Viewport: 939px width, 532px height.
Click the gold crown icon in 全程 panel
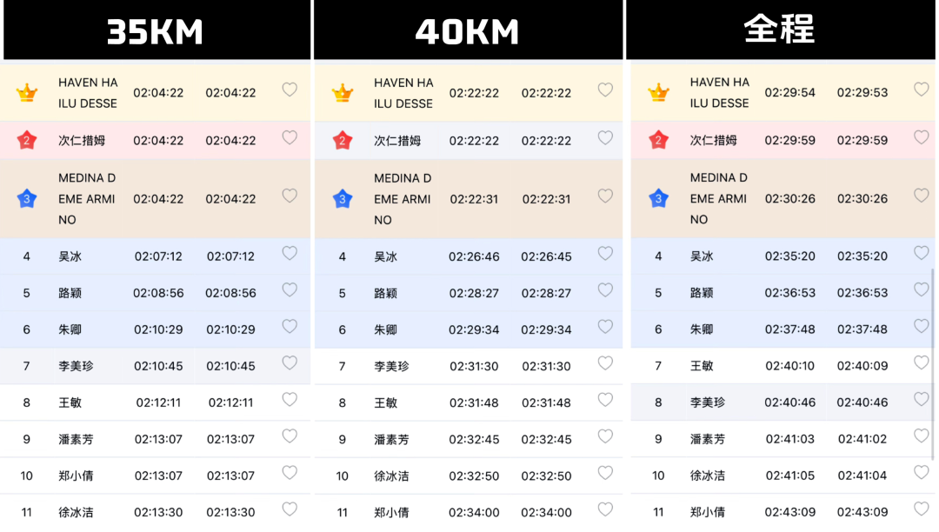[658, 92]
